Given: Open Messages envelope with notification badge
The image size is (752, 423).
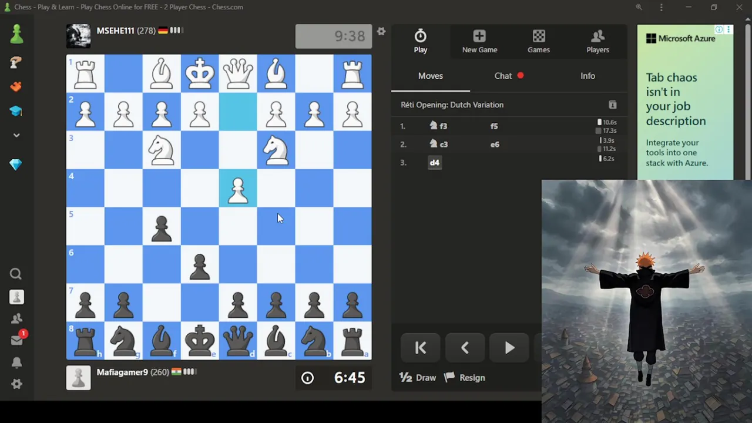Looking at the screenshot, I should tap(18, 339).
